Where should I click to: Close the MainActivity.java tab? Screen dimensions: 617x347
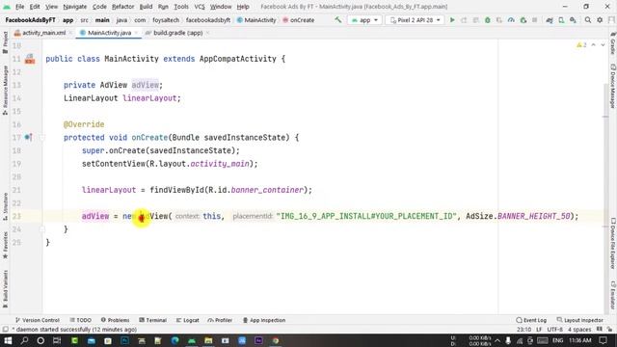pyautogui.click(x=136, y=33)
